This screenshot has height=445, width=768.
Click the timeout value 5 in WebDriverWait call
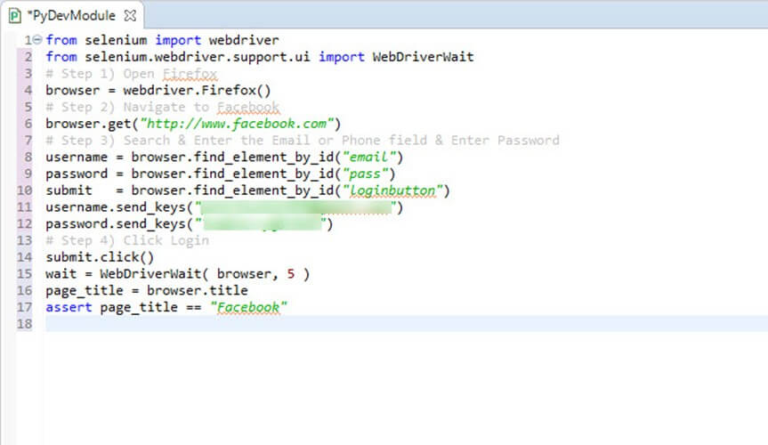pyautogui.click(x=291, y=274)
